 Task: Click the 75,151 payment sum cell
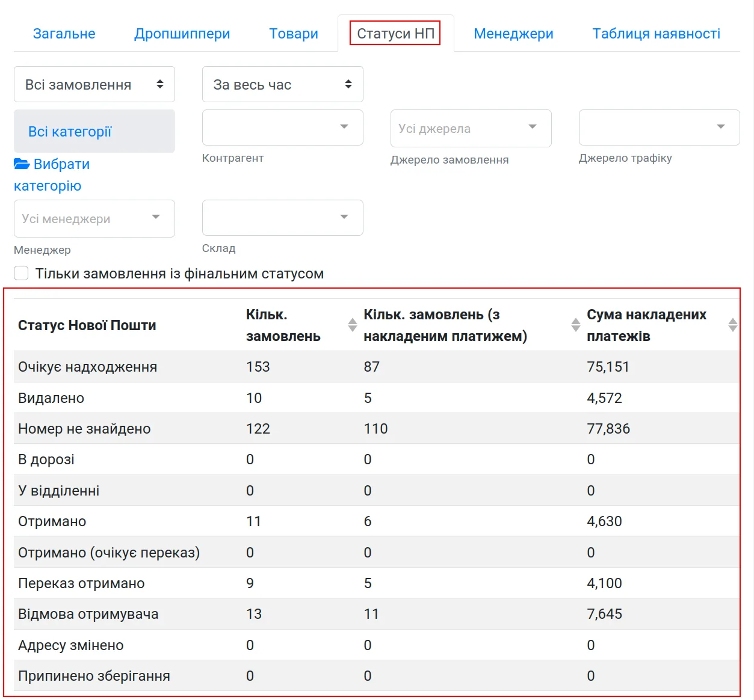click(x=608, y=367)
